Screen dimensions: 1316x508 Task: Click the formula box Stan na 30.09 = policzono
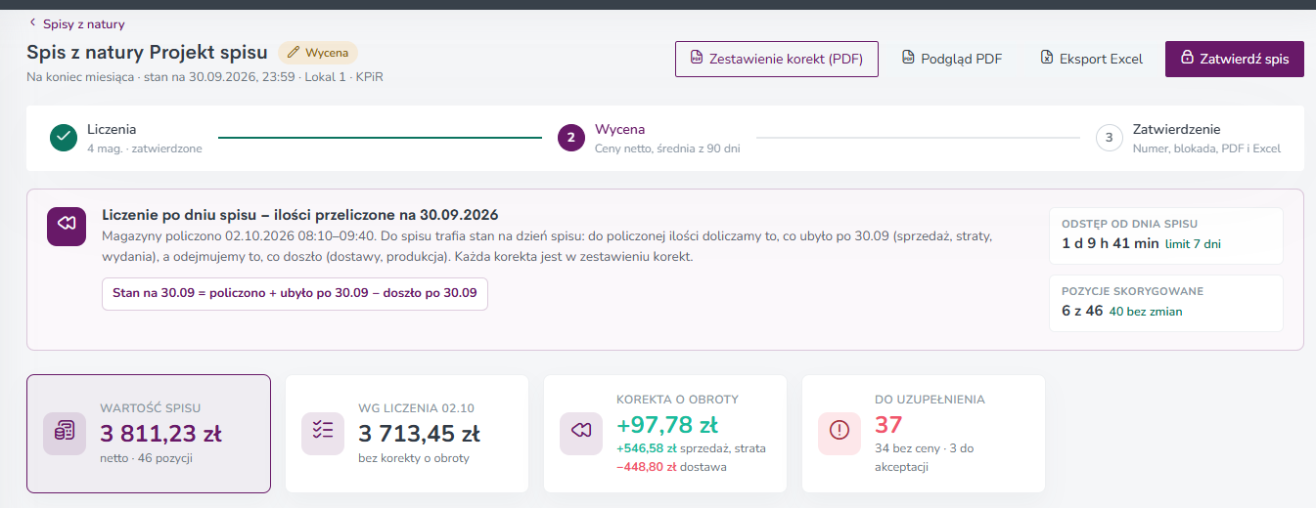[x=295, y=293]
